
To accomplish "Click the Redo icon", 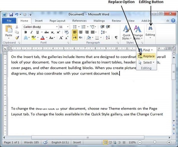I will [25, 15].
